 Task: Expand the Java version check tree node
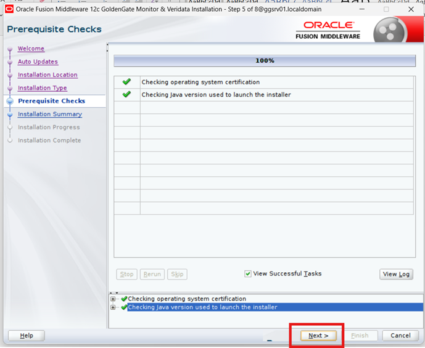click(x=113, y=307)
